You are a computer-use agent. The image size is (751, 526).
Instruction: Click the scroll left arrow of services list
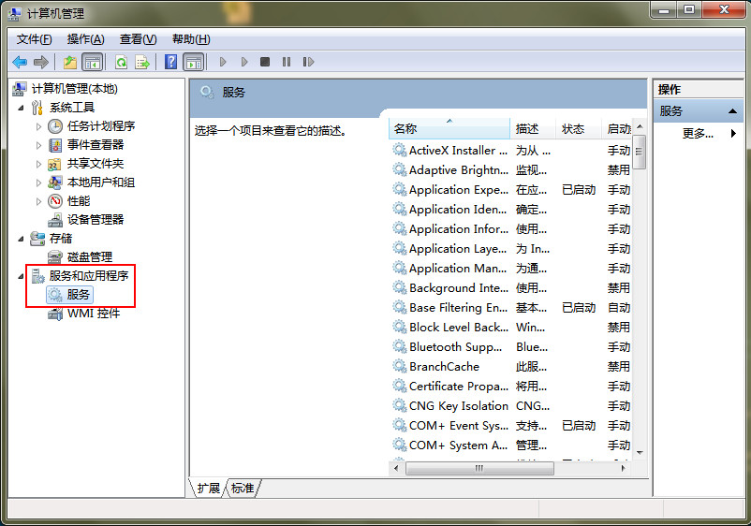coord(396,468)
